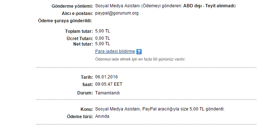Click the Ödeme şuraya gönderildi label

coord(65,21)
